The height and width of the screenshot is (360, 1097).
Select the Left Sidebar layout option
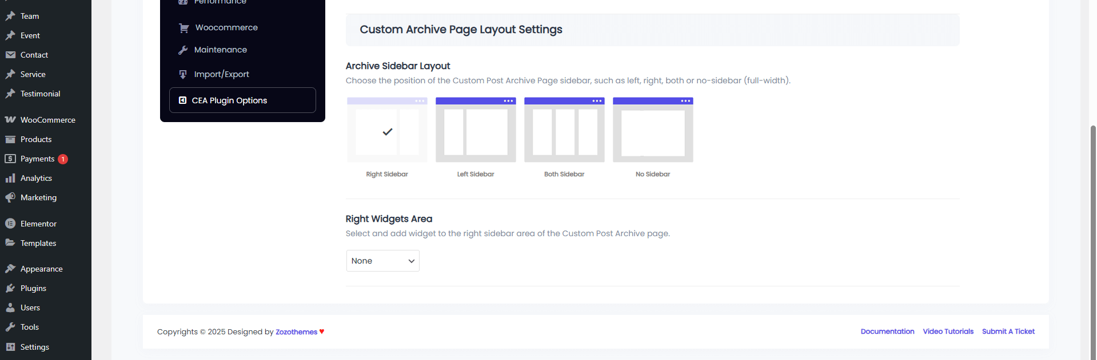coord(475,130)
